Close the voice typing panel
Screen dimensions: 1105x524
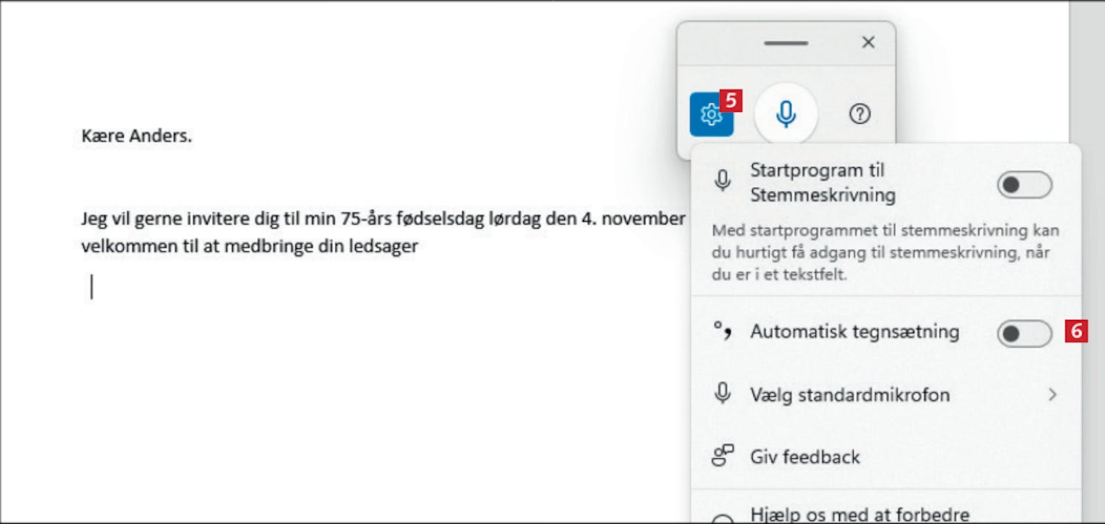coord(869,43)
